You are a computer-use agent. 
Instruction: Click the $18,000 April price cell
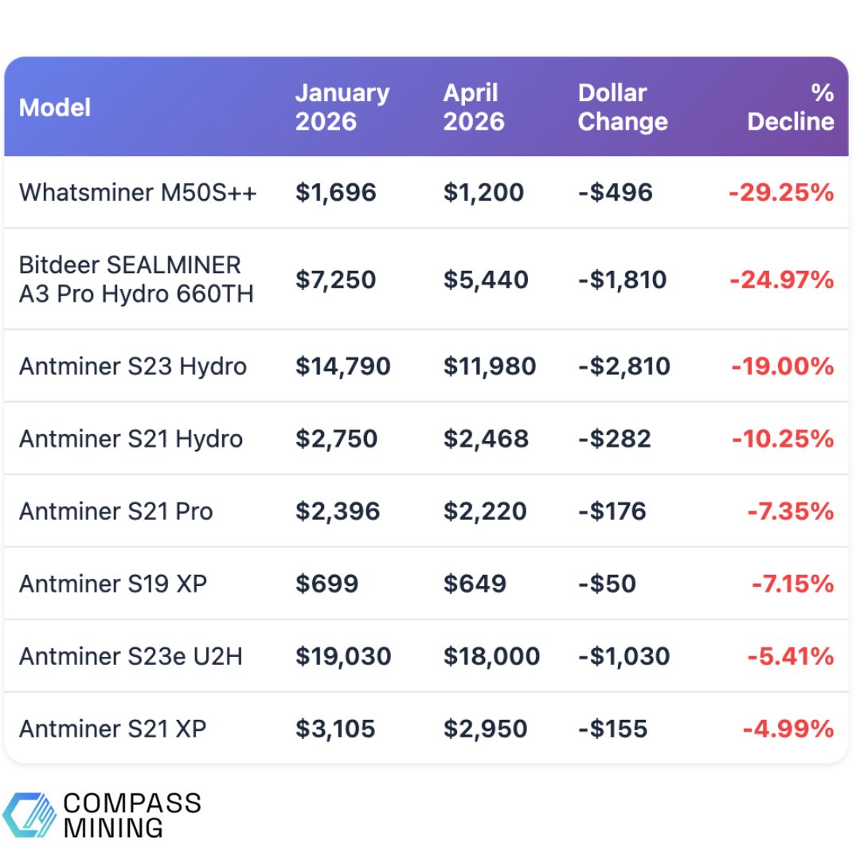pyautogui.click(x=491, y=656)
